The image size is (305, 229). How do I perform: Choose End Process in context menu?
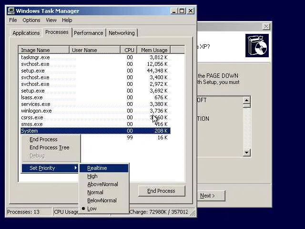click(51, 139)
